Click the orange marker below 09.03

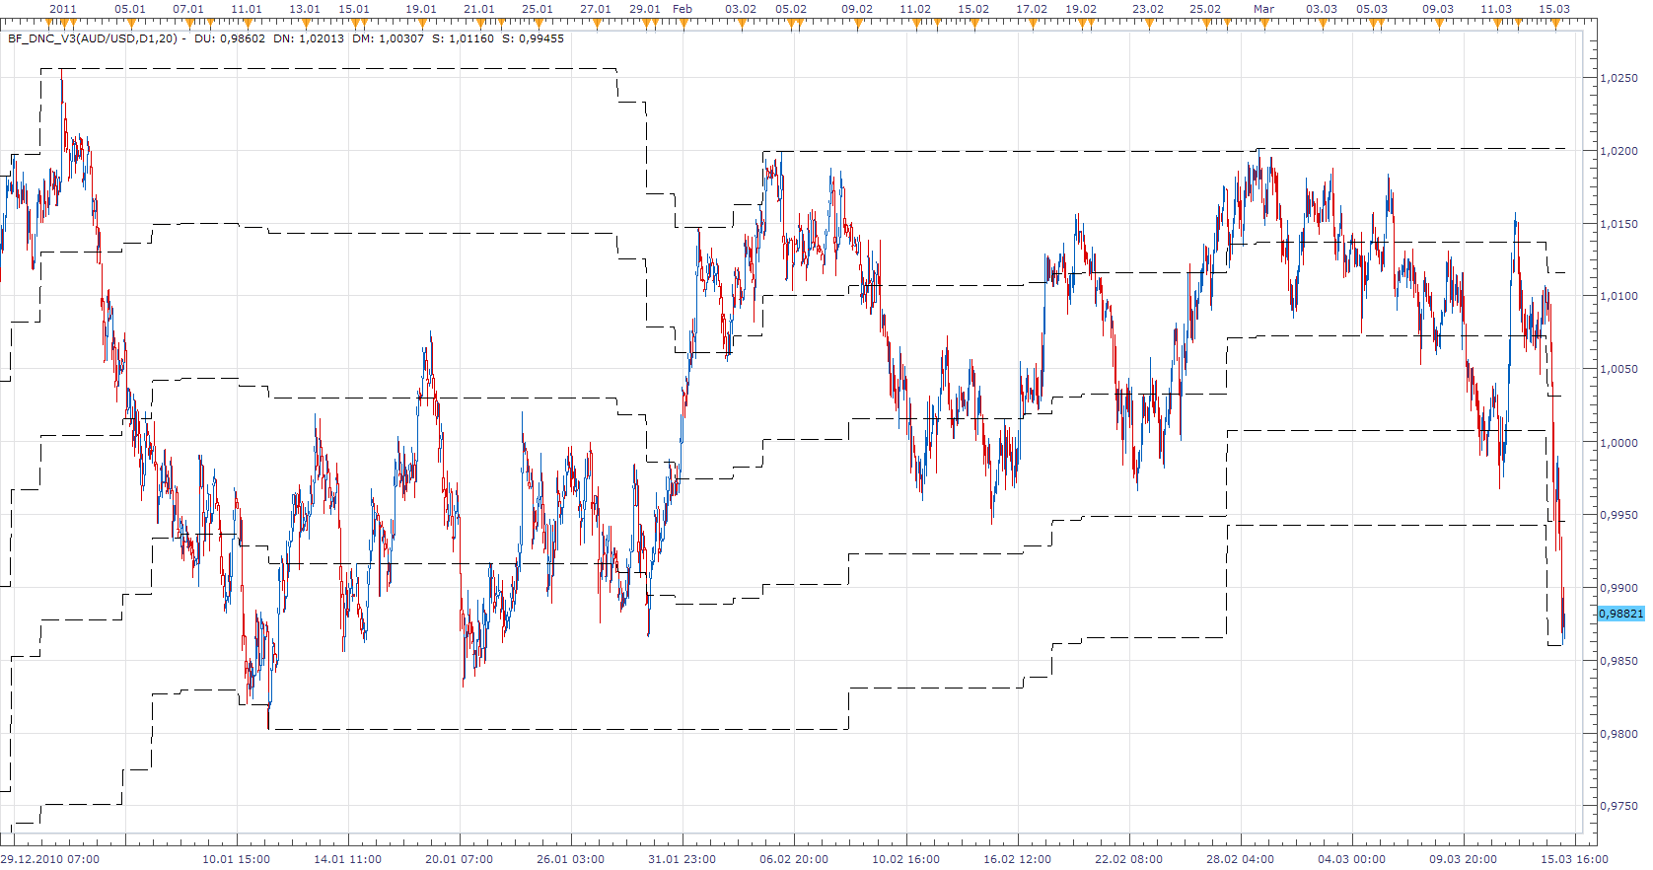1438,23
